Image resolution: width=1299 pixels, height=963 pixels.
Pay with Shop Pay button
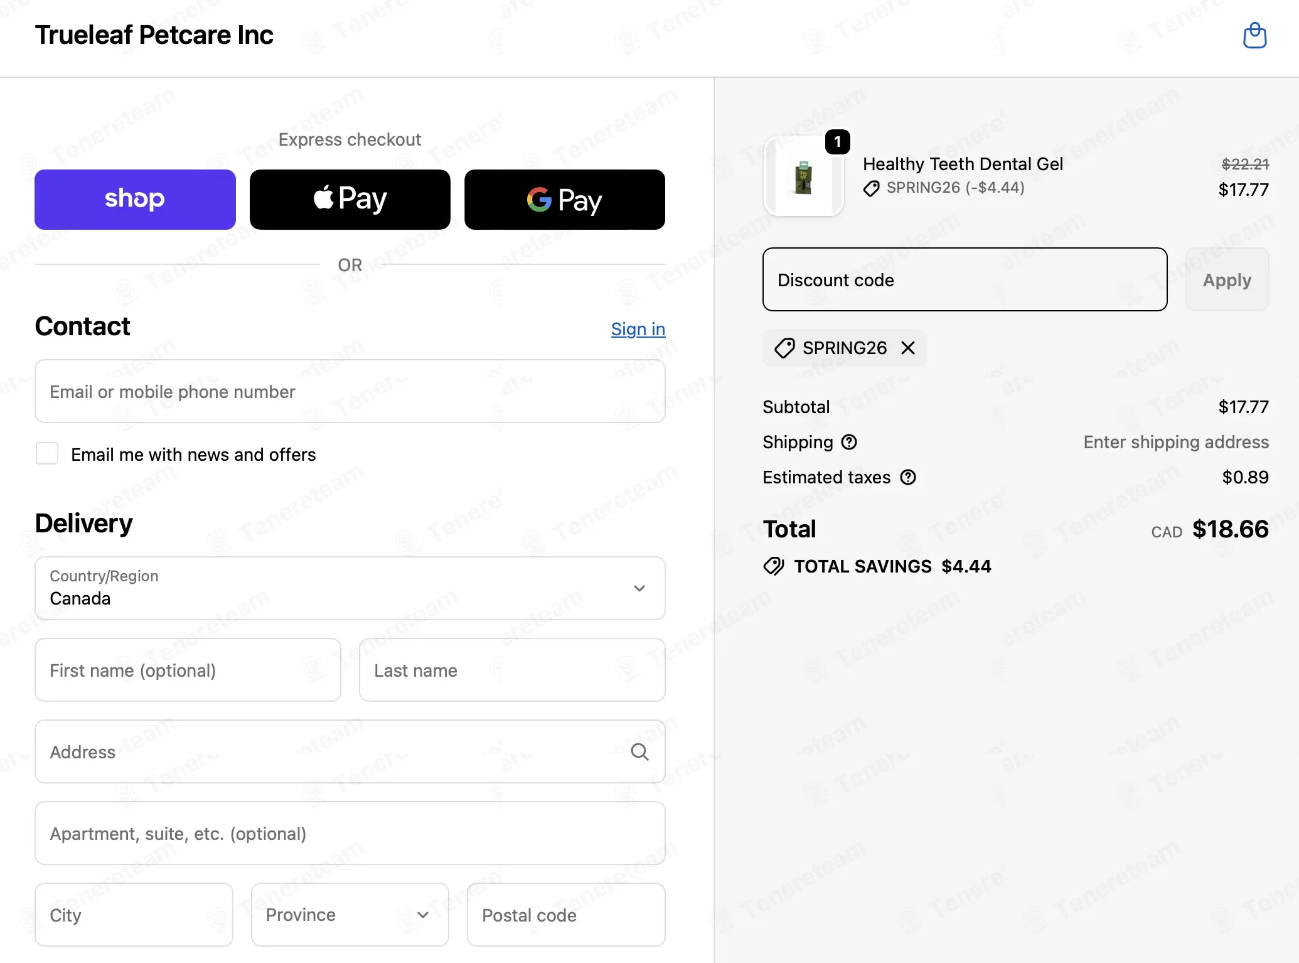[x=135, y=200]
